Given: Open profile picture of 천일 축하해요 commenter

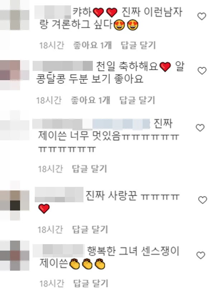Looking at the screenshot, I should point(15,75).
